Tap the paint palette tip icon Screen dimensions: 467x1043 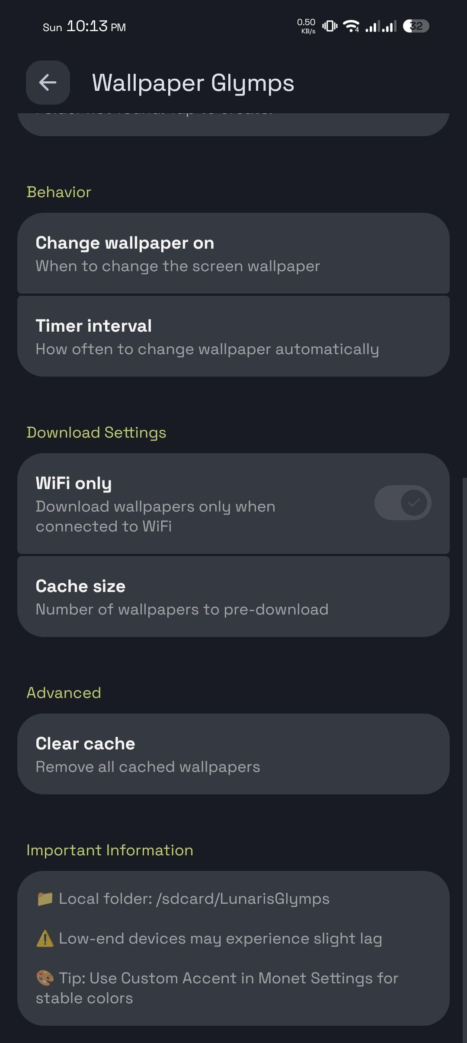pos(45,978)
